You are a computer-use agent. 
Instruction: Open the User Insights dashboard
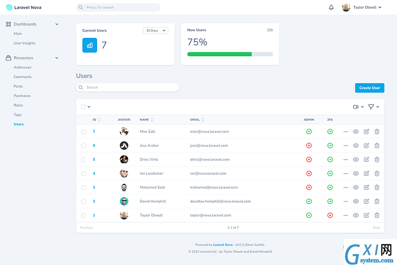pos(24,43)
